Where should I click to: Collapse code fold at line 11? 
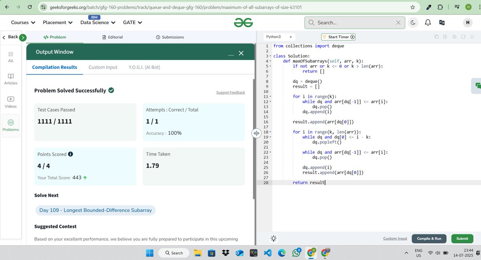pyautogui.click(x=270, y=96)
